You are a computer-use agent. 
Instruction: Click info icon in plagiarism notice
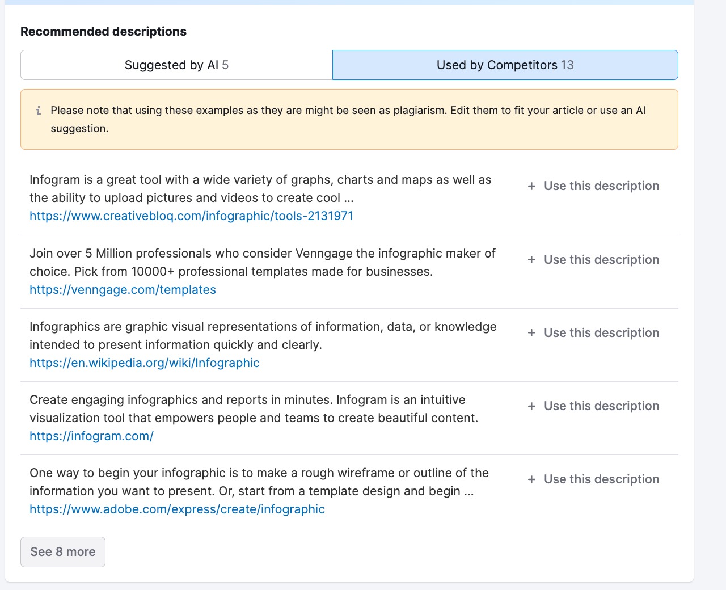(39, 111)
